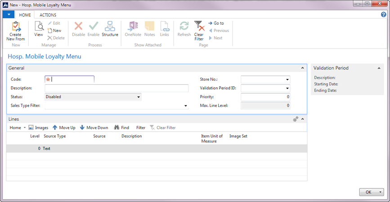Switch to the ACTIONS ribbon tab
Viewport: 390px width, 202px height.
(x=48, y=15)
